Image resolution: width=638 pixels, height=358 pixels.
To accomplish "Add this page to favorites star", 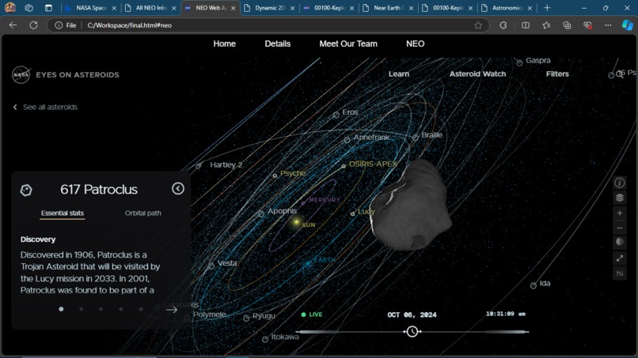I will click(478, 25).
